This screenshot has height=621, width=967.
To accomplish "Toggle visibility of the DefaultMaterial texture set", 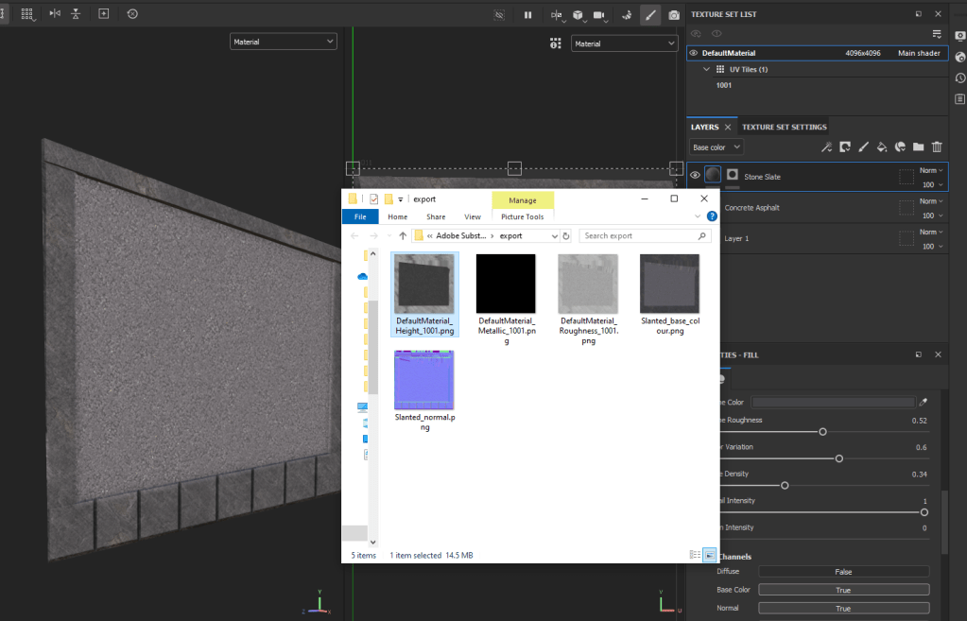I will pyautogui.click(x=694, y=53).
